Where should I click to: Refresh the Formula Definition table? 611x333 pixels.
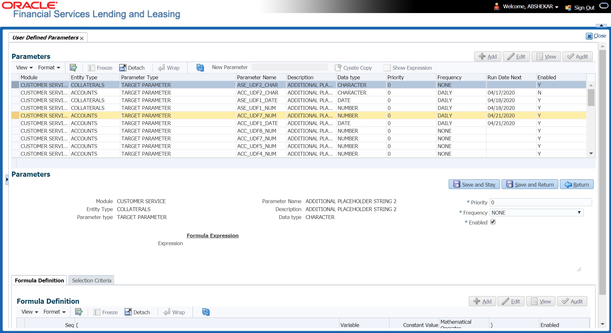pos(206,312)
